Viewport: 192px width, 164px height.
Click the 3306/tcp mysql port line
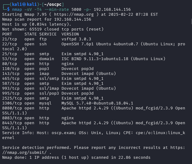[x=68, y=103]
